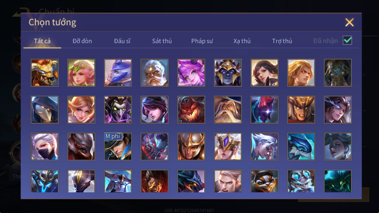Screen dimensions: 379x213
Task: Show the 'Pháp sư' hero category
Action: 202,41
